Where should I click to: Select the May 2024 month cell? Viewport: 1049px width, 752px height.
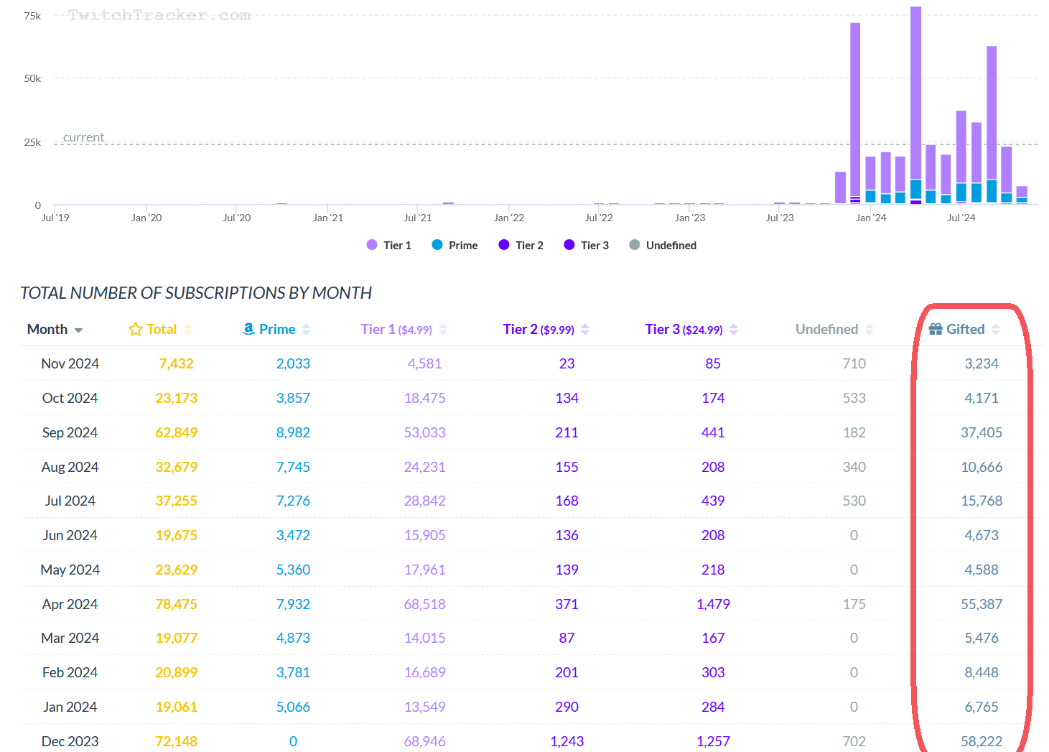70,570
